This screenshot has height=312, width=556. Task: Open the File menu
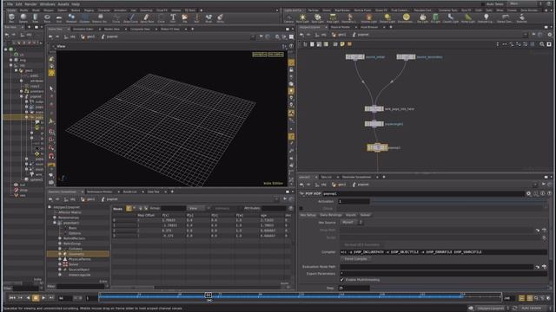coord(10,3)
